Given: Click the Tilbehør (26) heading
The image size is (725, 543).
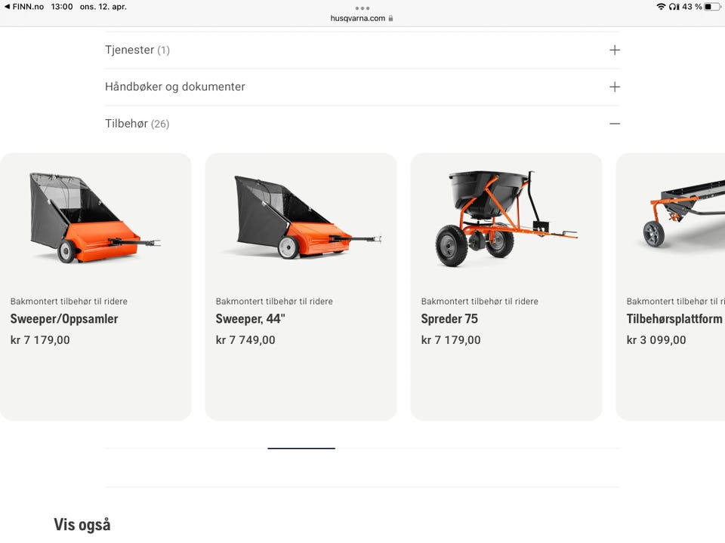Looking at the screenshot, I should pos(137,124).
